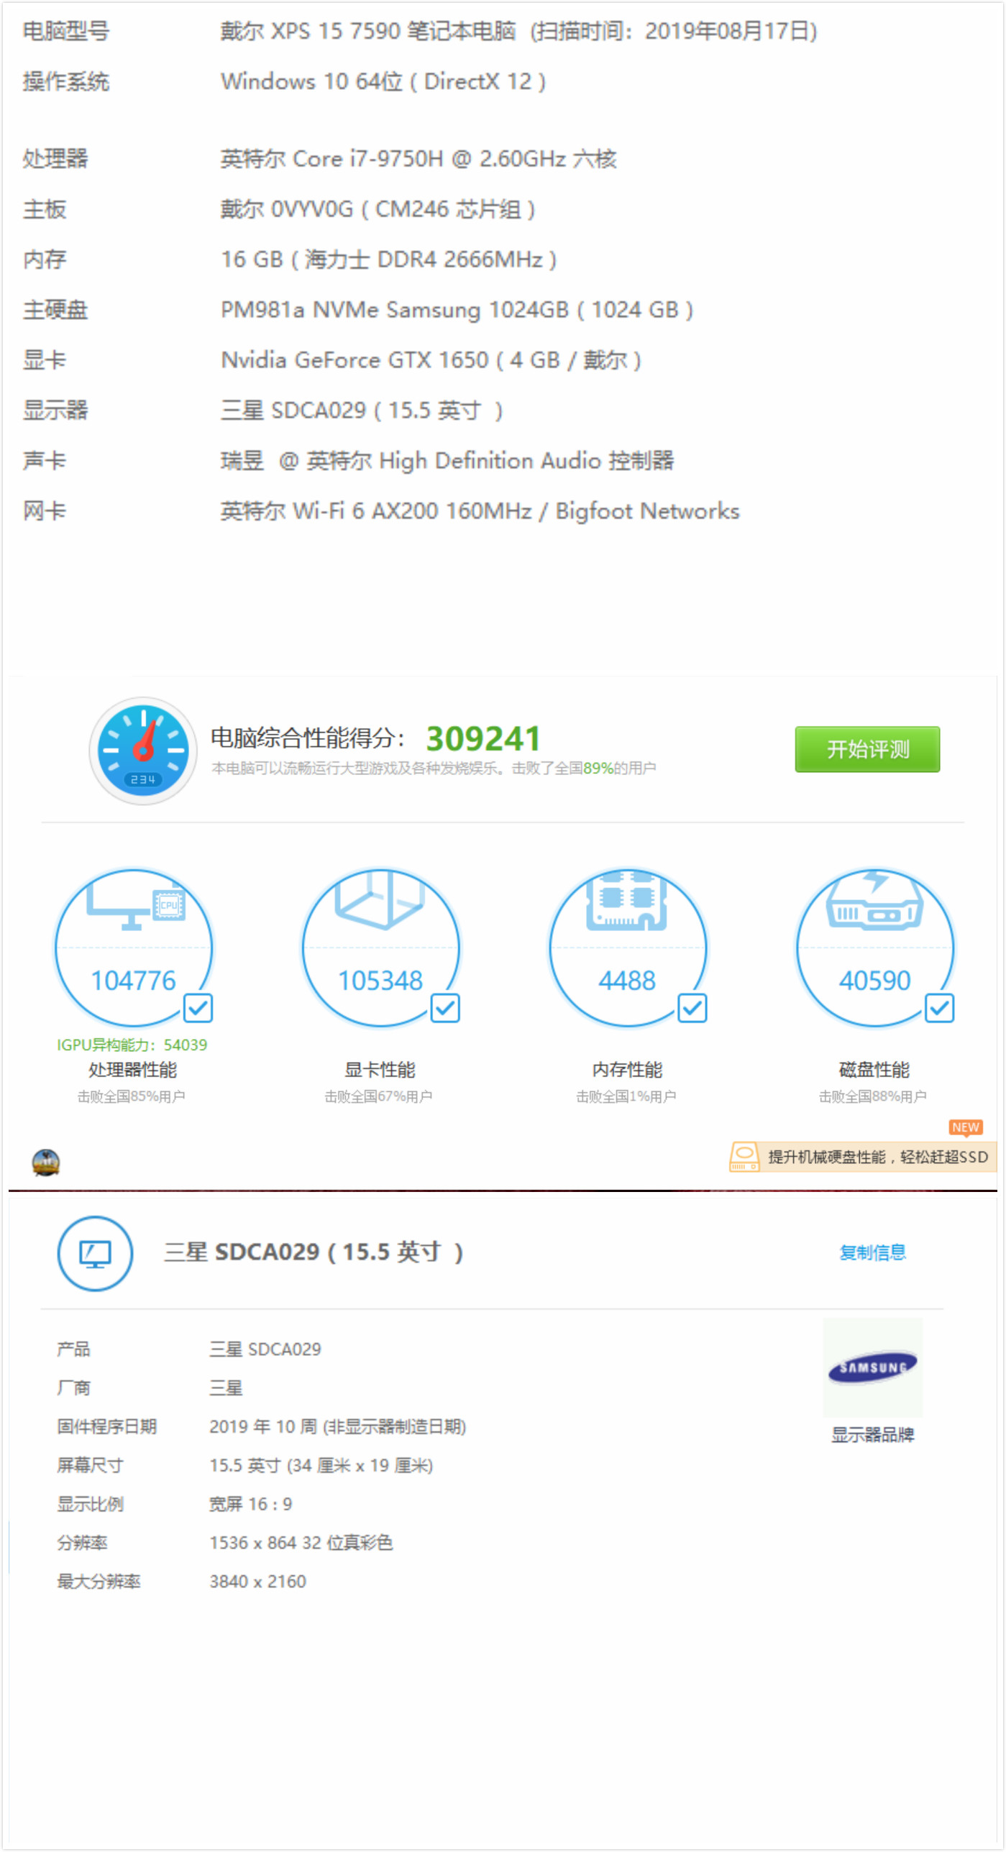Image resolution: width=1006 pixels, height=1852 pixels.
Task: Click the disk score 40590
Action: point(874,981)
